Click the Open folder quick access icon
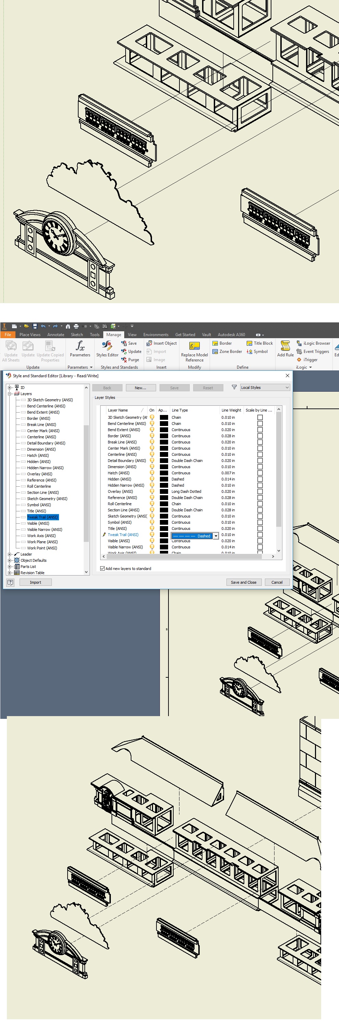This screenshot has height=1033, width=339. tap(26, 326)
